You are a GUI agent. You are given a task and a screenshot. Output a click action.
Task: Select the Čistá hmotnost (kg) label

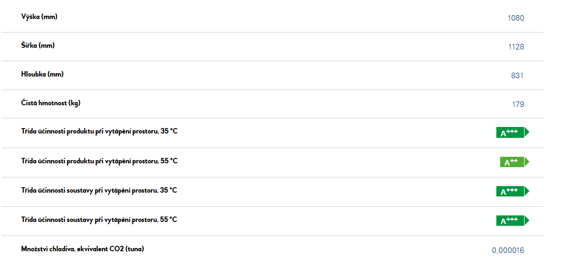coord(50,103)
